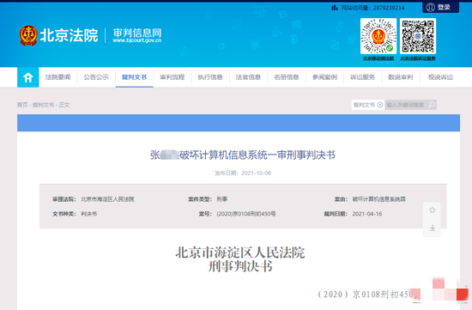The width and height of the screenshot is (472, 310).
Task: Click the 裁判文书 breadcrumb link
Action: 43,105
